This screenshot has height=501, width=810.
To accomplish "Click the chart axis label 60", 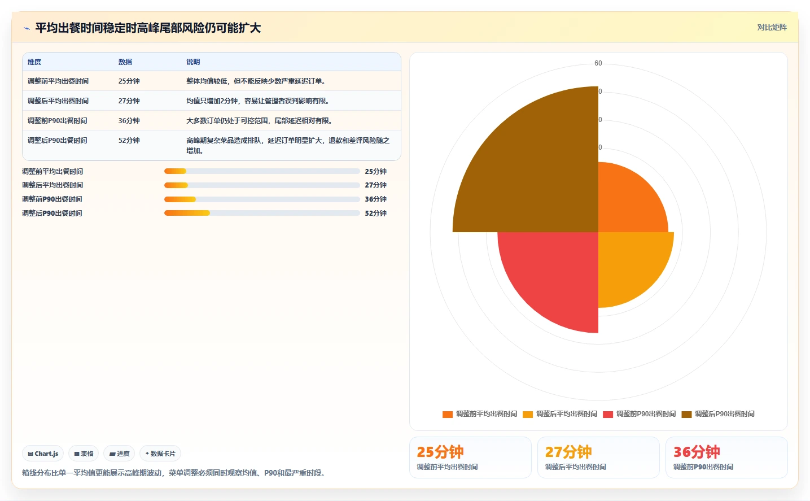I will tap(598, 63).
